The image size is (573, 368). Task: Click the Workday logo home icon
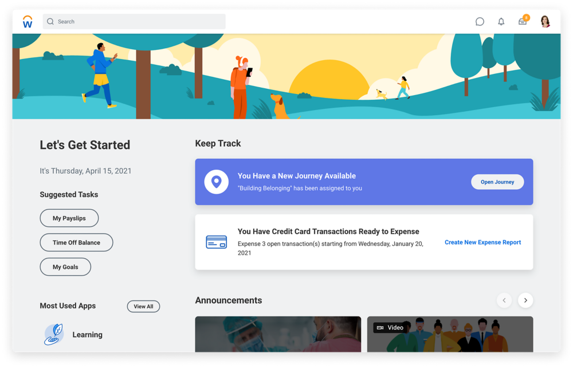28,22
